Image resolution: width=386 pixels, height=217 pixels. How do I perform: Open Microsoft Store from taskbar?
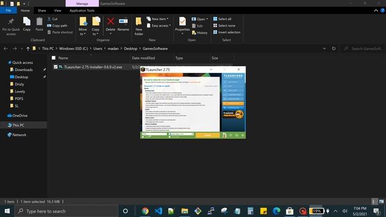click(289, 211)
